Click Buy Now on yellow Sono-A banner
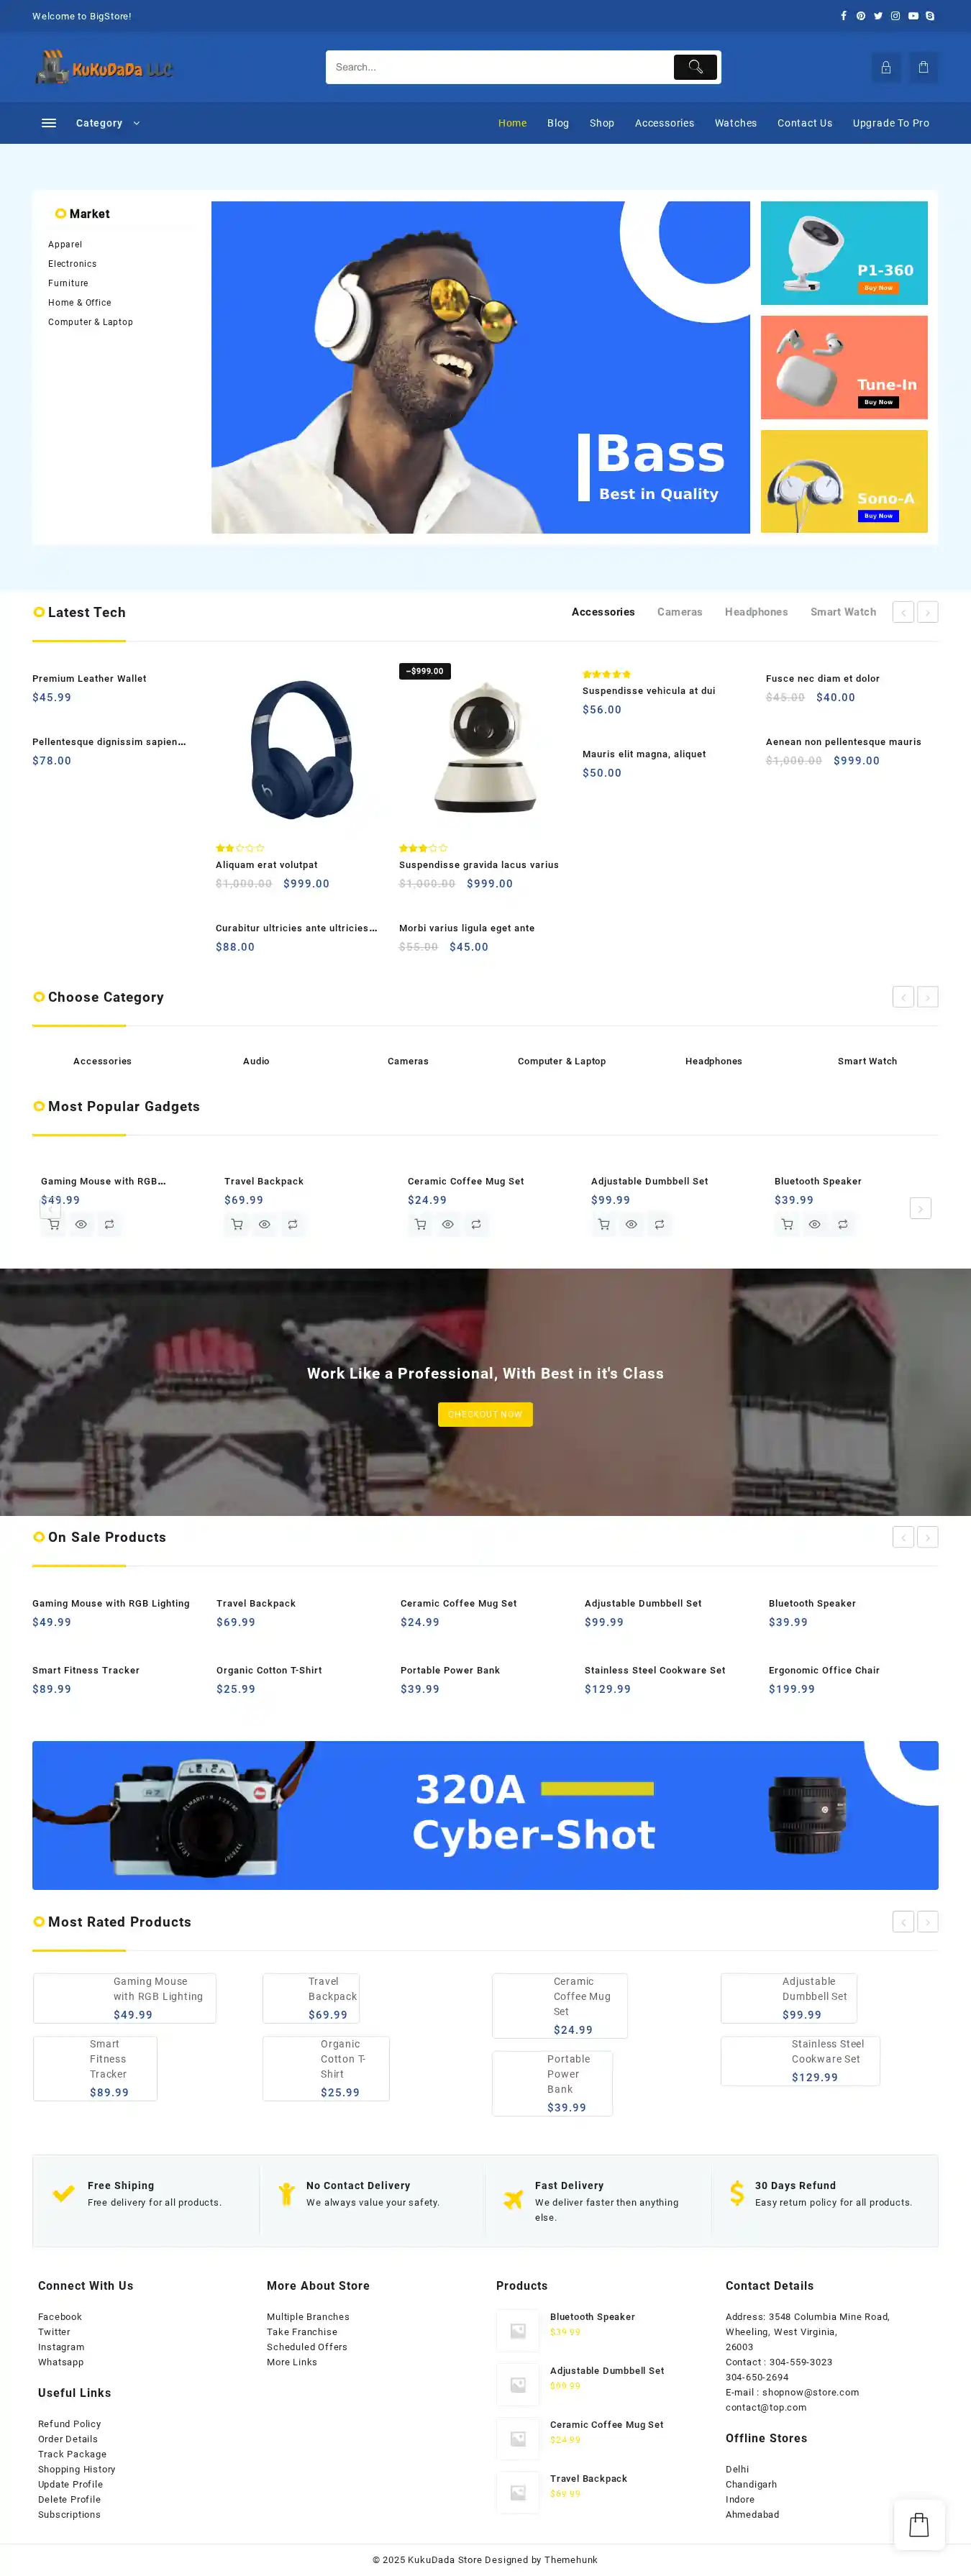Image resolution: width=971 pixels, height=2576 pixels. point(879,516)
